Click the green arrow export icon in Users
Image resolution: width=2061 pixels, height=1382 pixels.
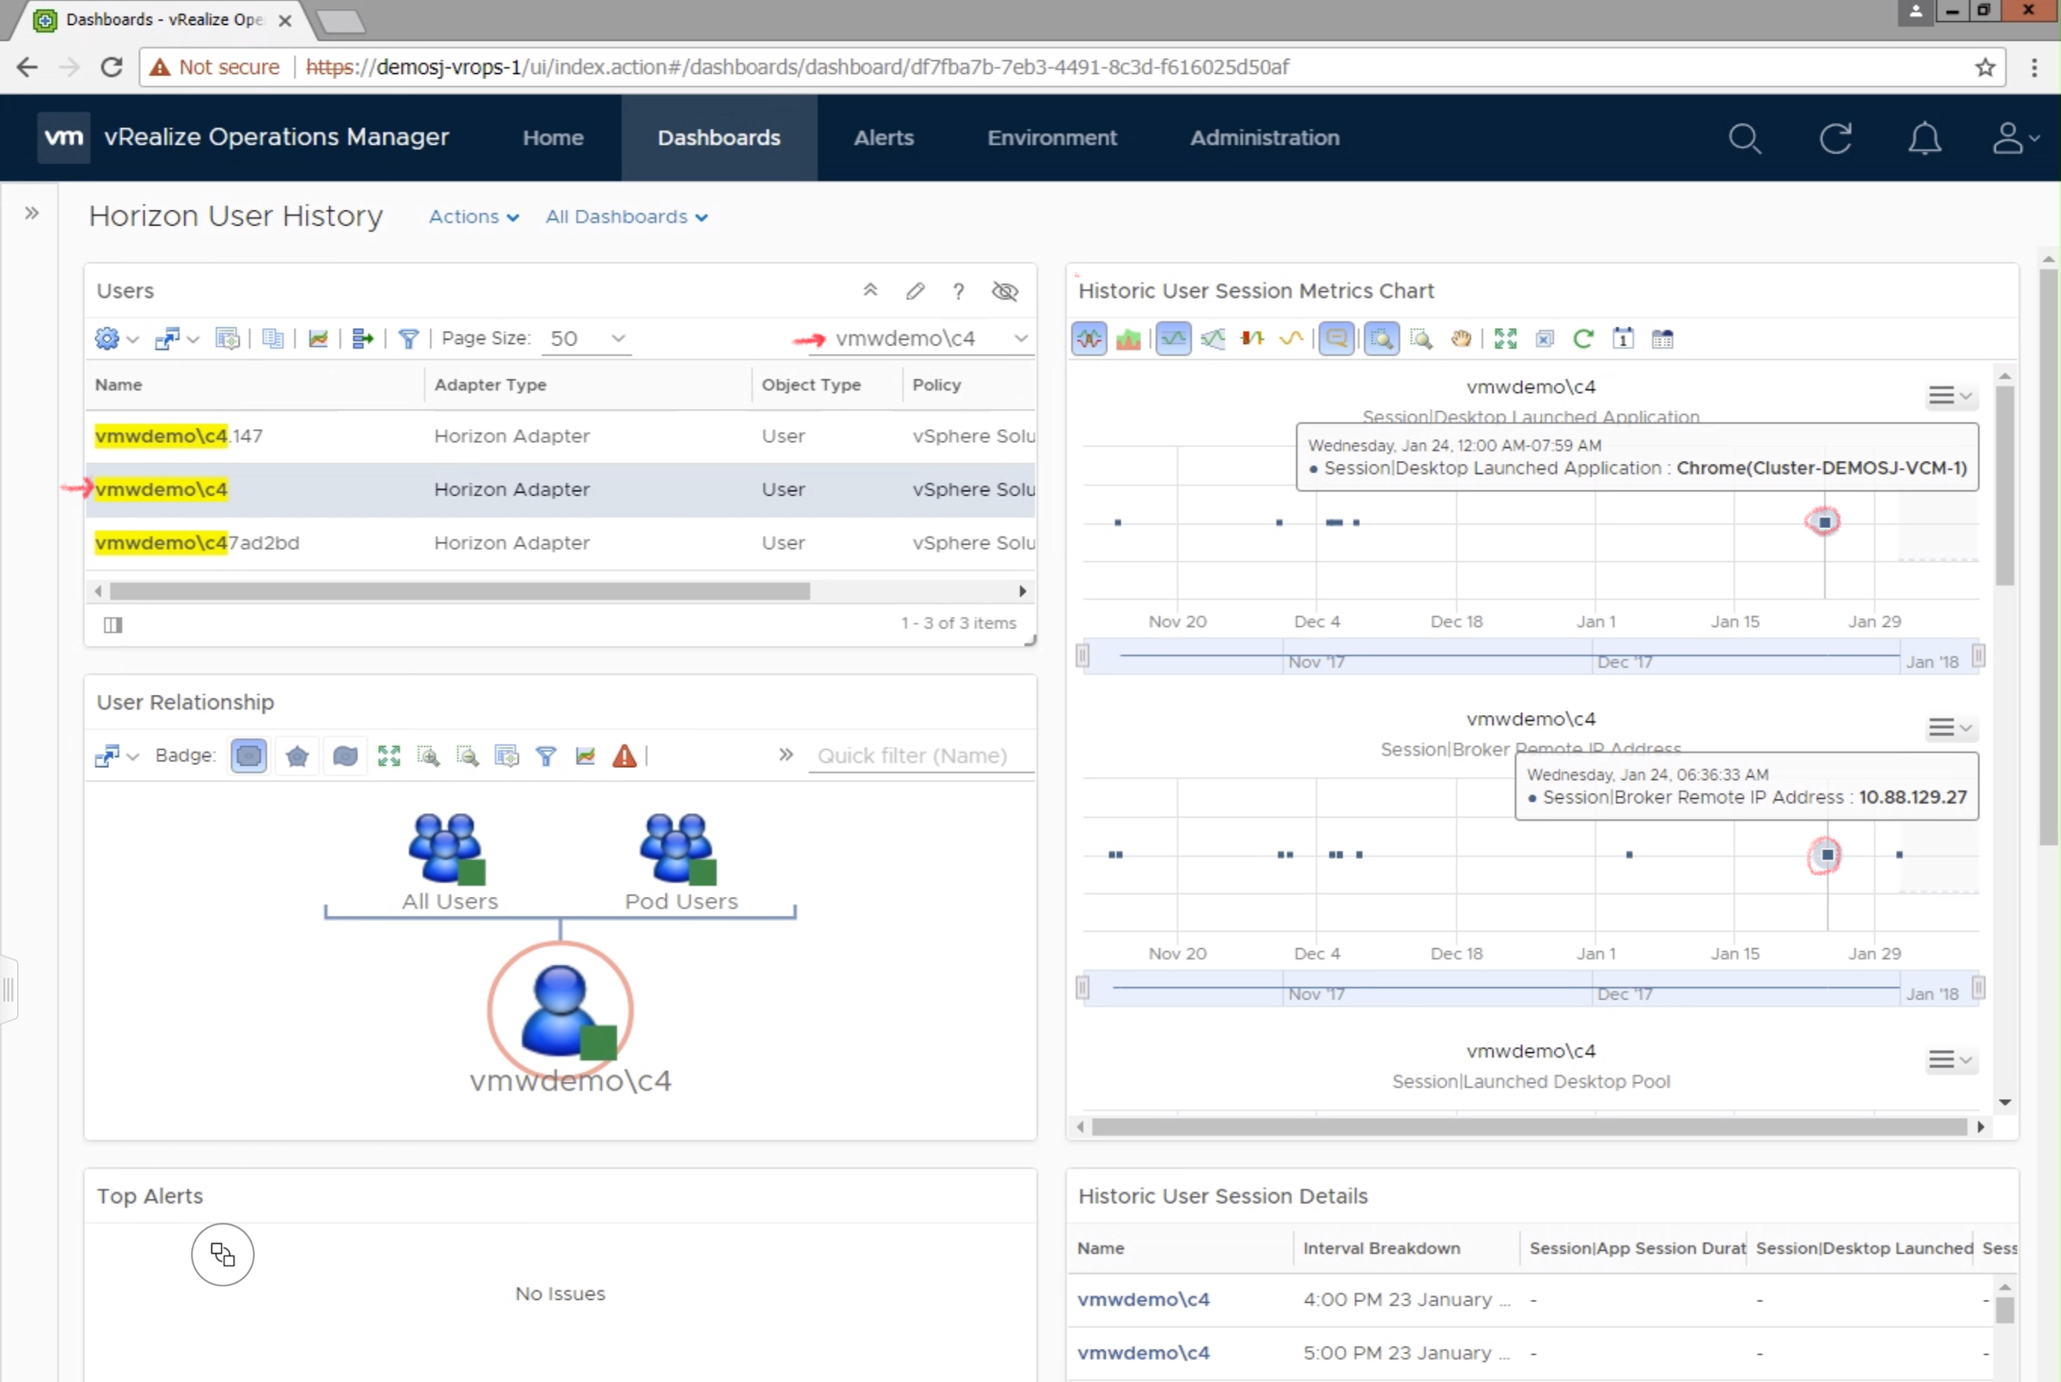coord(362,339)
